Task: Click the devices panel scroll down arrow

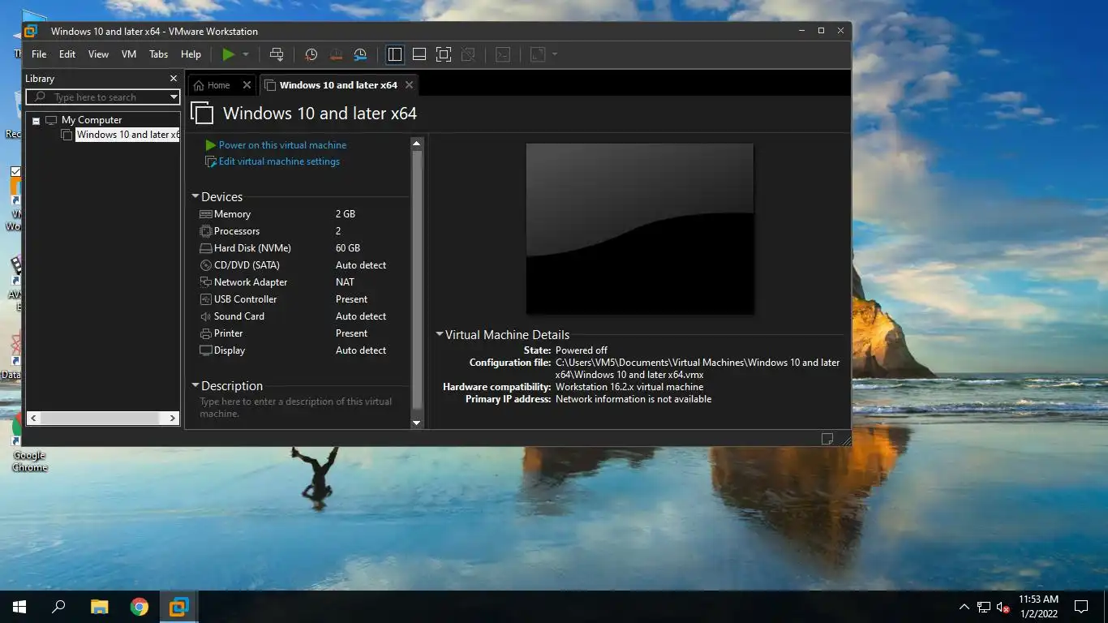Action: (417, 423)
